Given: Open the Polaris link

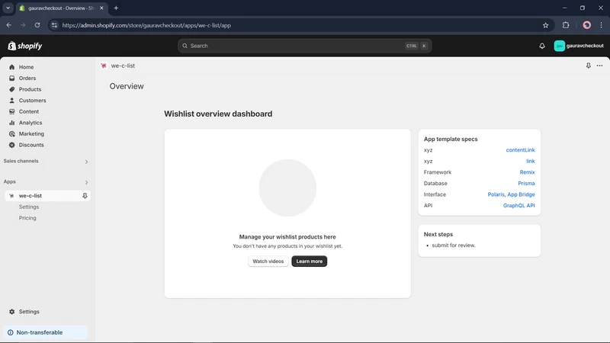Looking at the screenshot, I should (x=496, y=194).
